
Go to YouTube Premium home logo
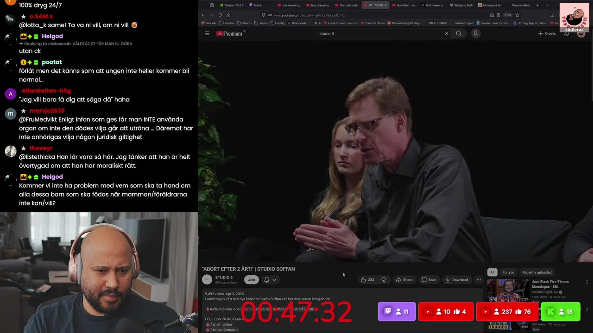(x=229, y=33)
